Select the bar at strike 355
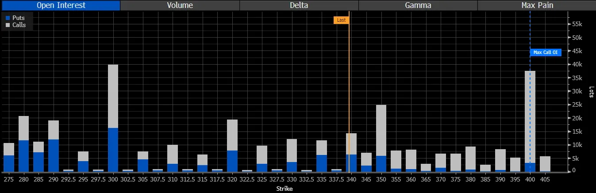 coord(396,161)
